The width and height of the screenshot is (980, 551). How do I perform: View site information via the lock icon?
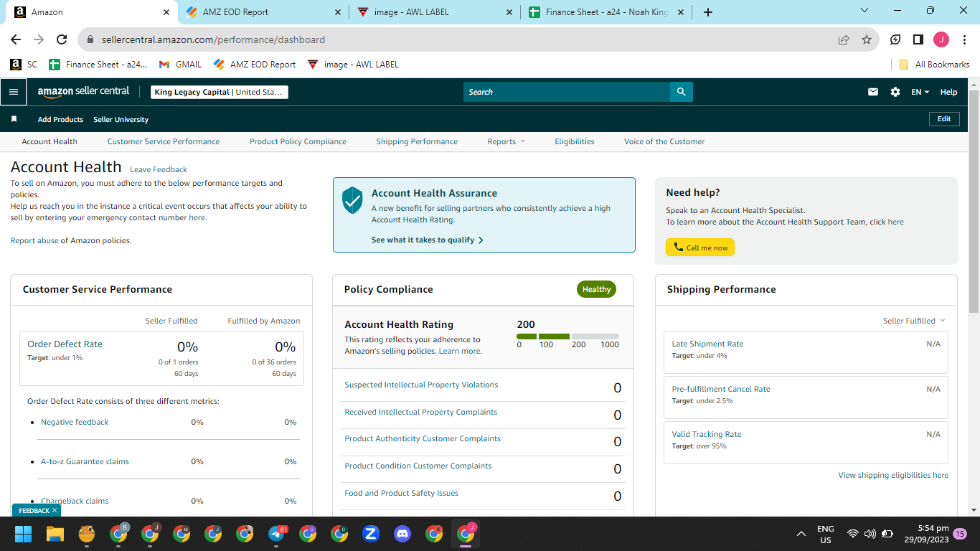[x=90, y=40]
